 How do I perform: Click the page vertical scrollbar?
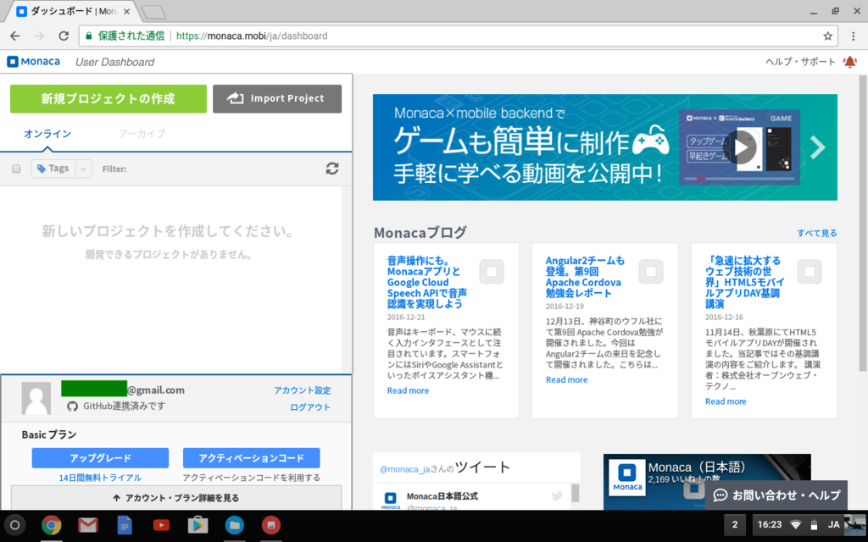tap(862, 223)
